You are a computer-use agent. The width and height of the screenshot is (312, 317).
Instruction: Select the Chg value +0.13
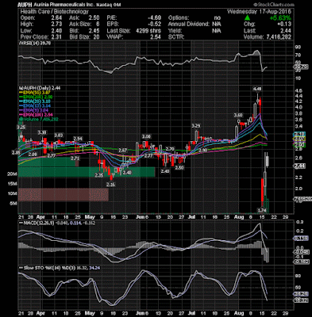point(284,25)
